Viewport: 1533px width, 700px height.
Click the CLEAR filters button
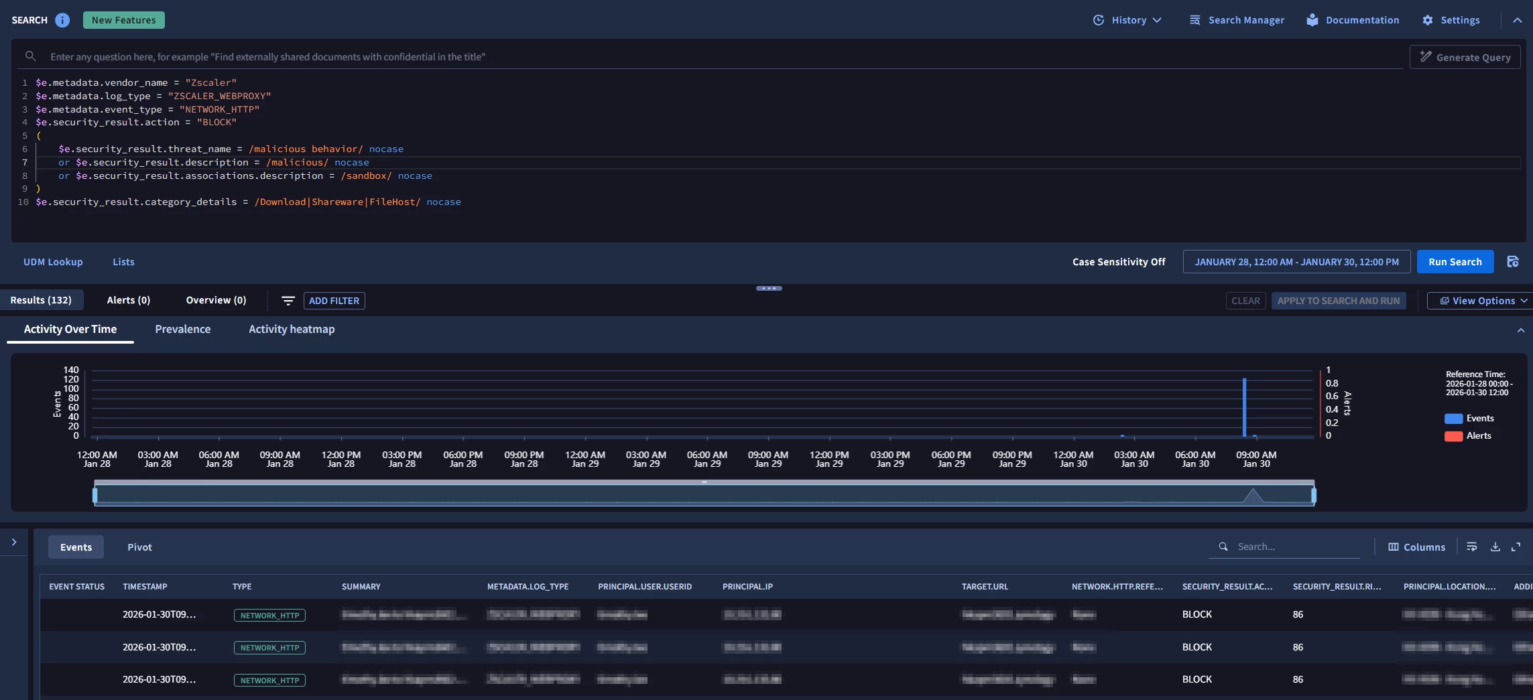pos(1245,301)
